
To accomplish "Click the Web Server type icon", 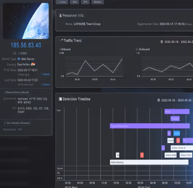I will 19,59.
